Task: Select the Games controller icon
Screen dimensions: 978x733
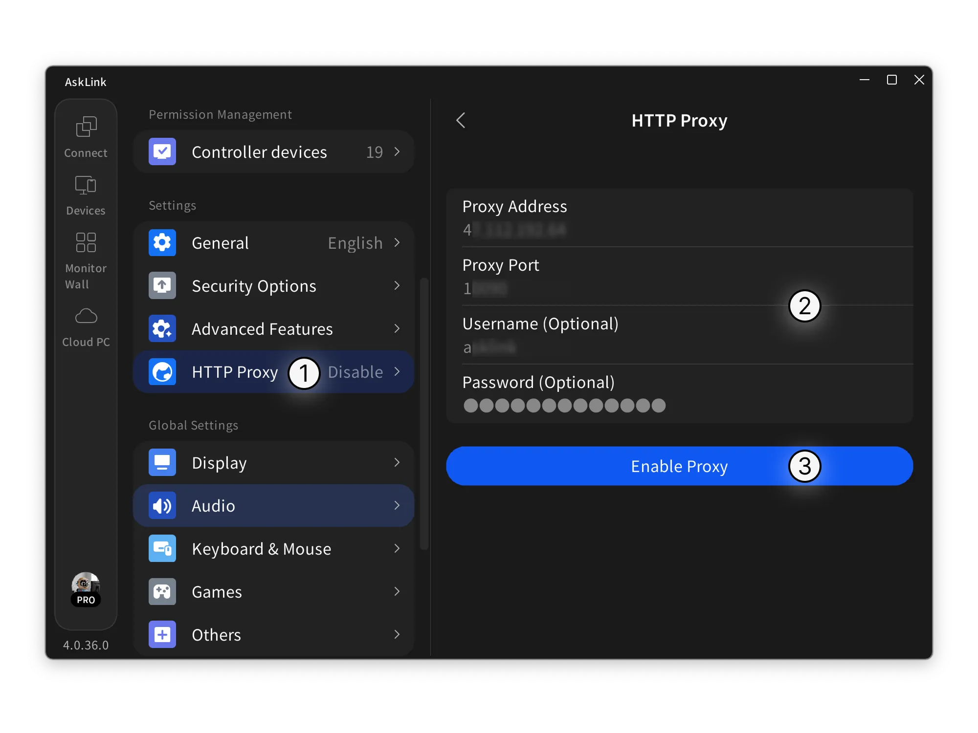Action: coord(162,591)
